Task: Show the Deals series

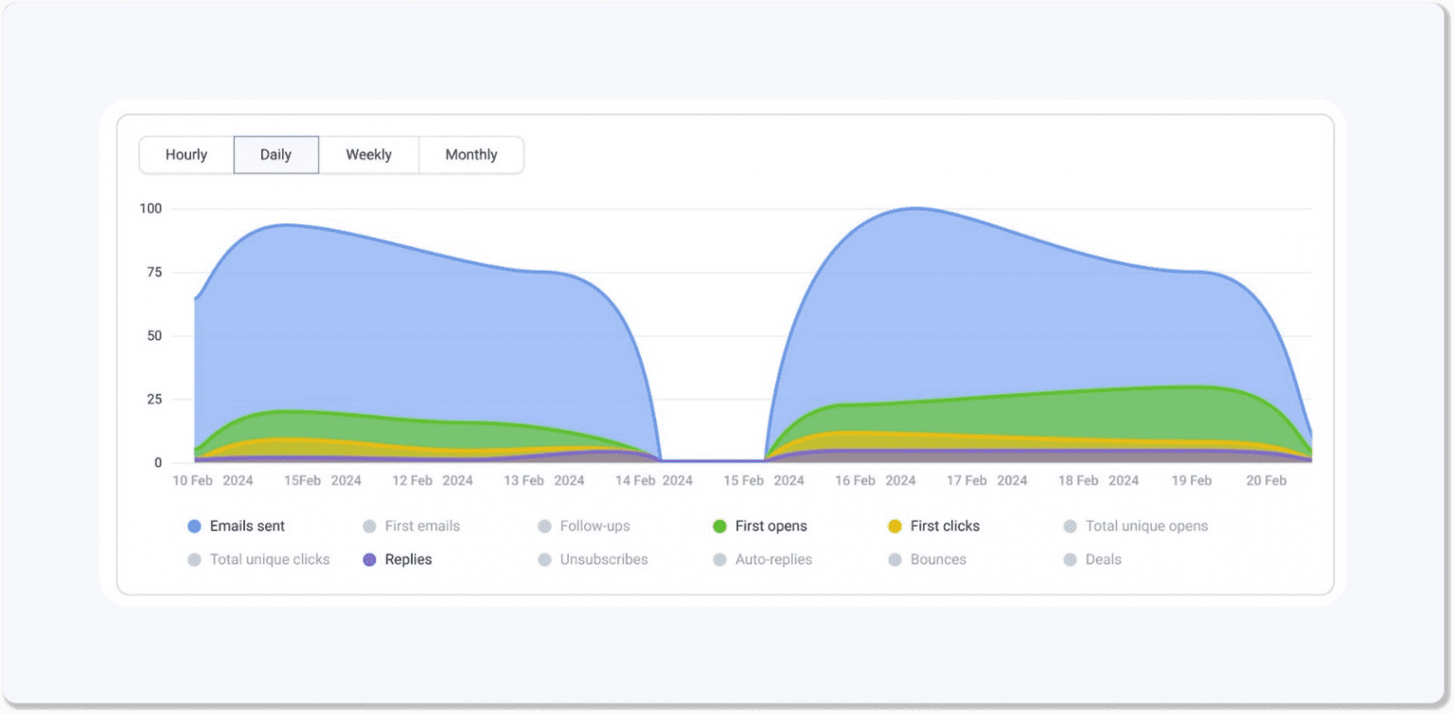Action: (1092, 560)
